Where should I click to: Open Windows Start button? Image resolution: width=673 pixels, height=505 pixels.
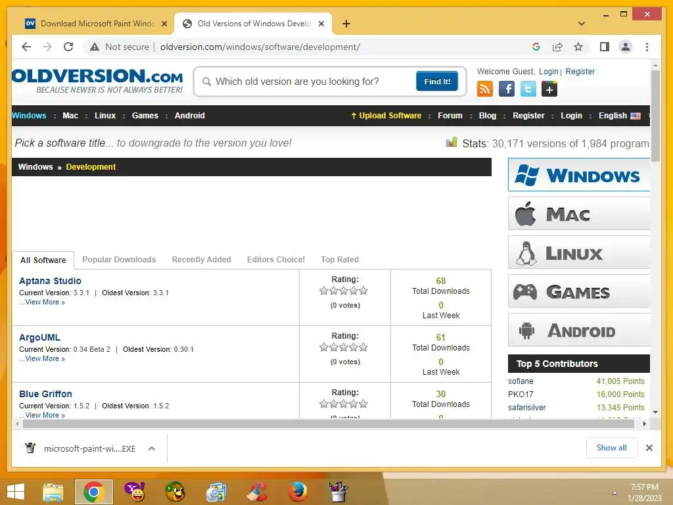click(16, 492)
